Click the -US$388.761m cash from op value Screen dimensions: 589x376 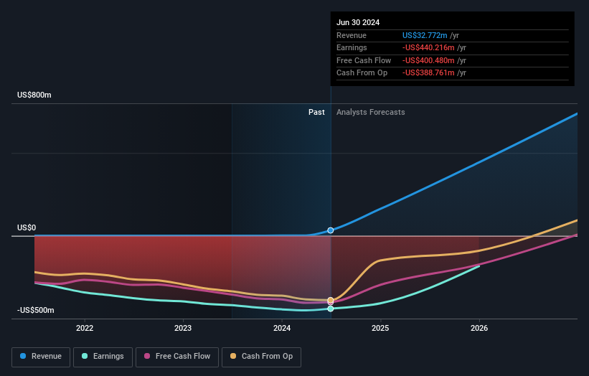[x=428, y=73]
